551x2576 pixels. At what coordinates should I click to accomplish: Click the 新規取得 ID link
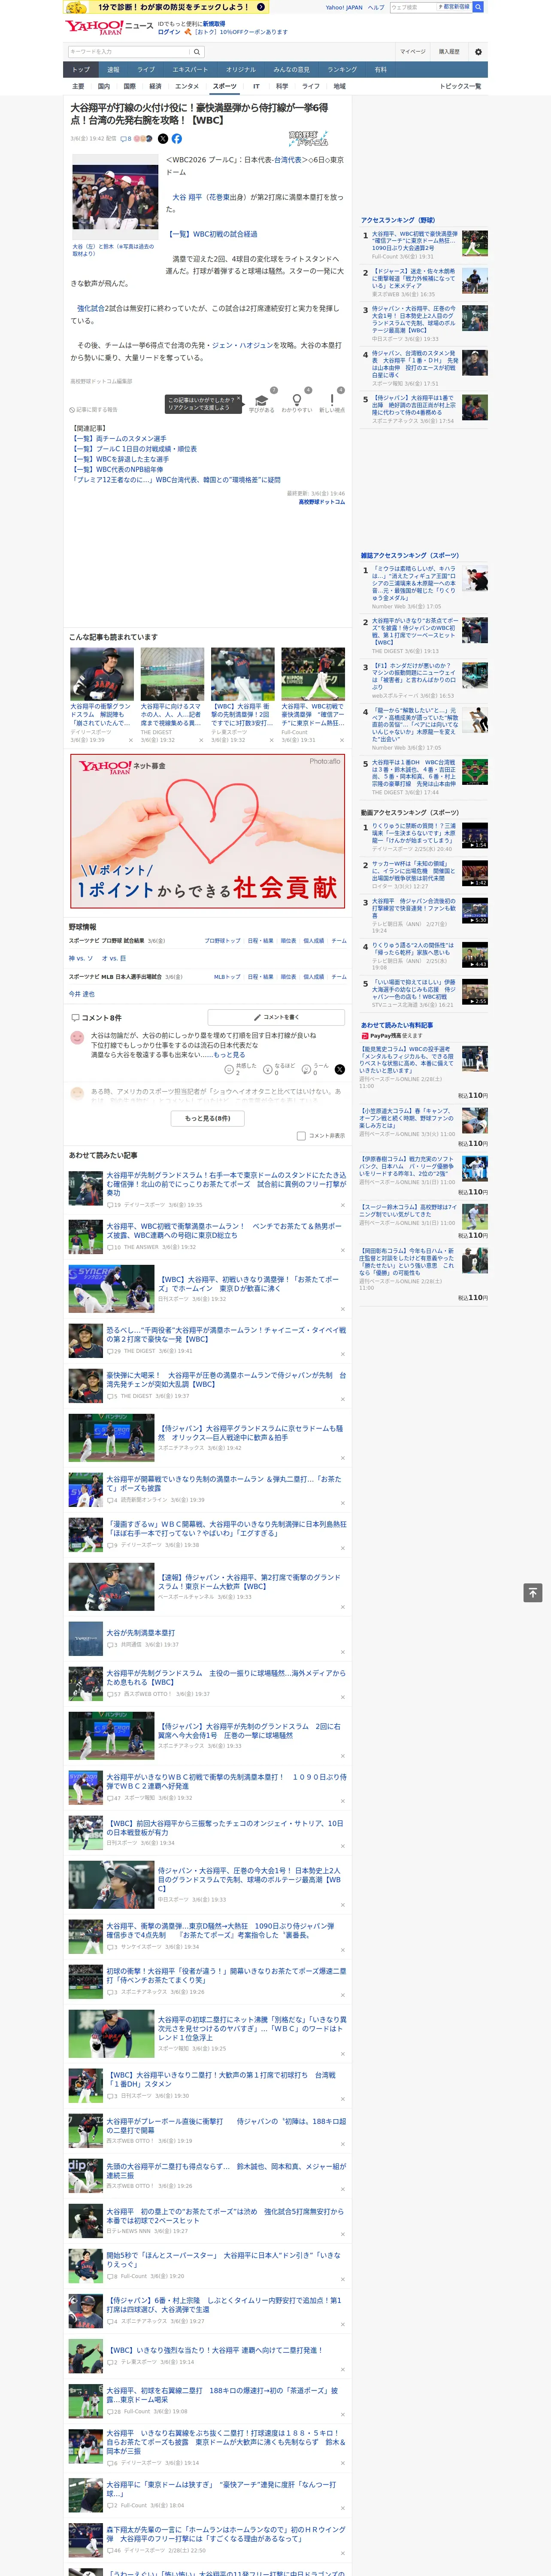[214, 24]
